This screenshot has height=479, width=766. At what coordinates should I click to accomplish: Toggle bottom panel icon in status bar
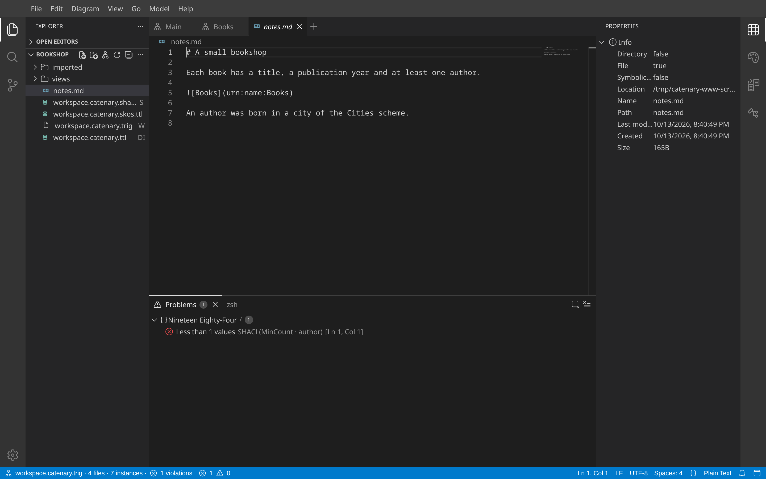757,473
